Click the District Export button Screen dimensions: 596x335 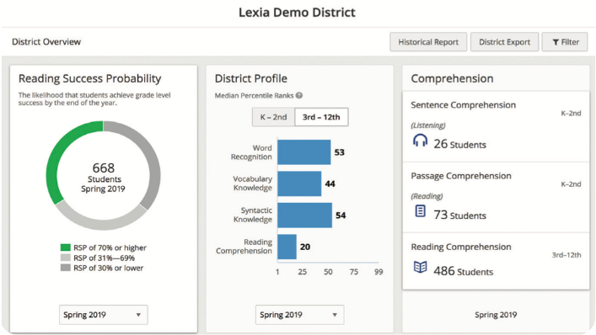tap(504, 42)
